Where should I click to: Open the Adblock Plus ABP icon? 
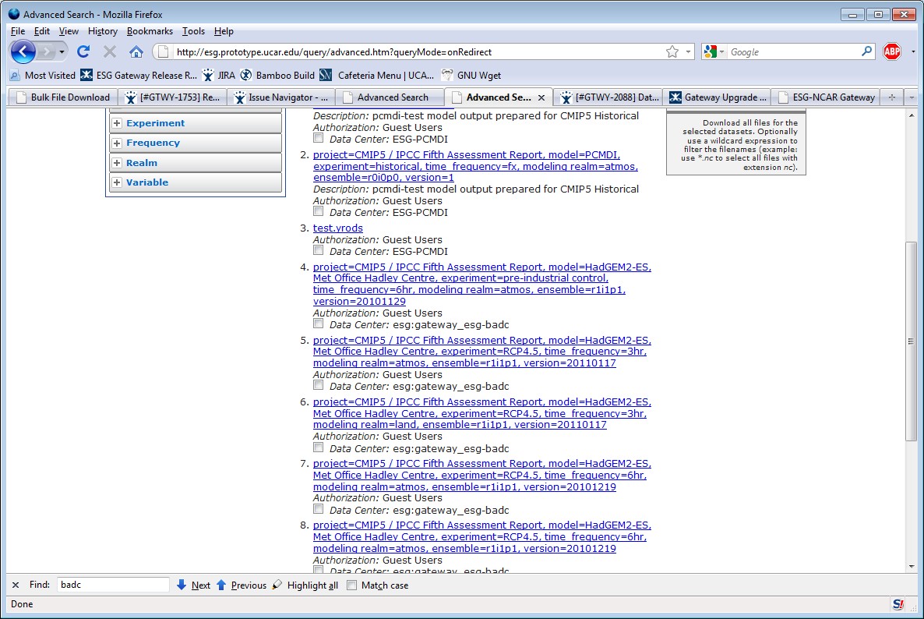point(892,52)
